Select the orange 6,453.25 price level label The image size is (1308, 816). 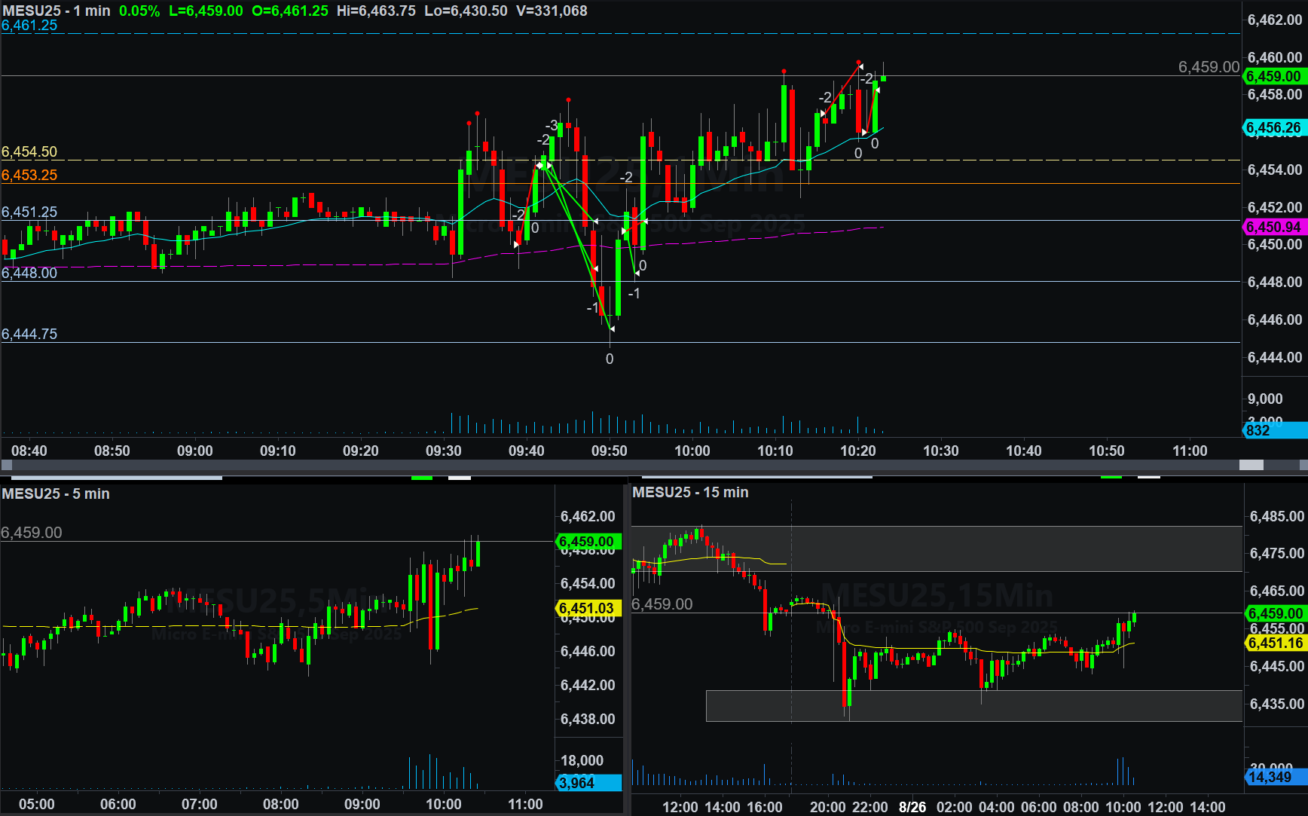click(29, 175)
